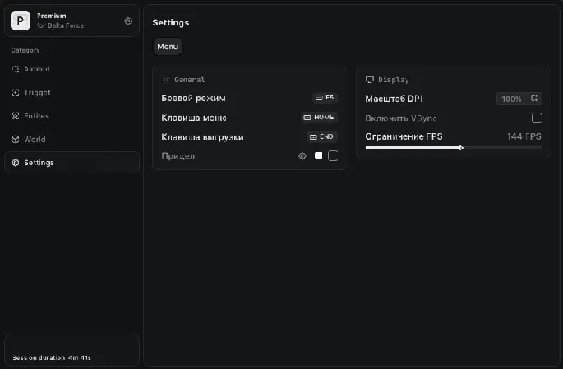
Task: Click the General section icon
Action: 166,80
